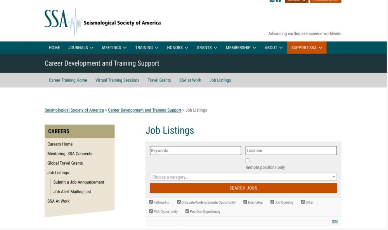The width and height of the screenshot is (388, 230).
Task: Open Career Training Home tab
Action: point(68,80)
